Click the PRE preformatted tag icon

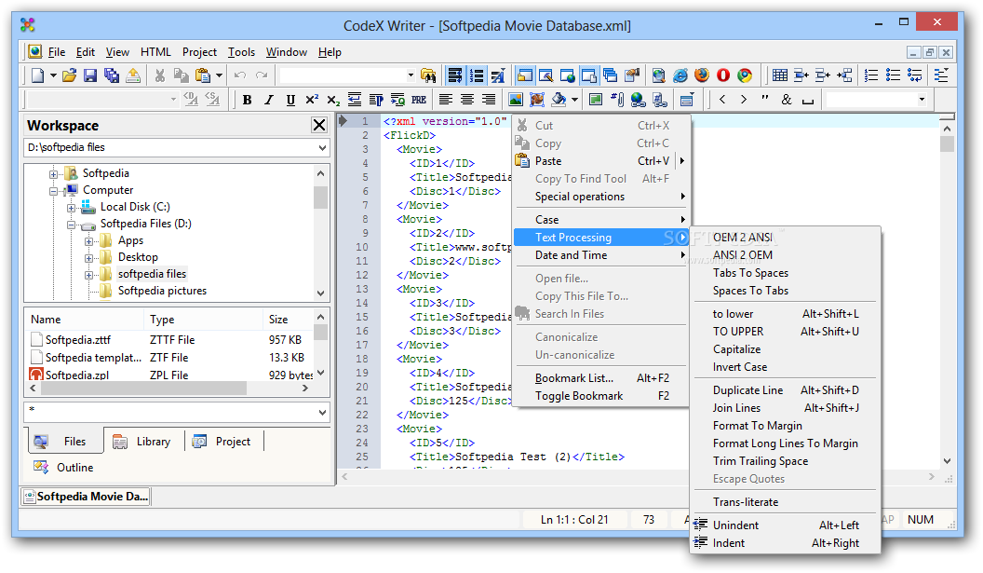pyautogui.click(x=419, y=100)
